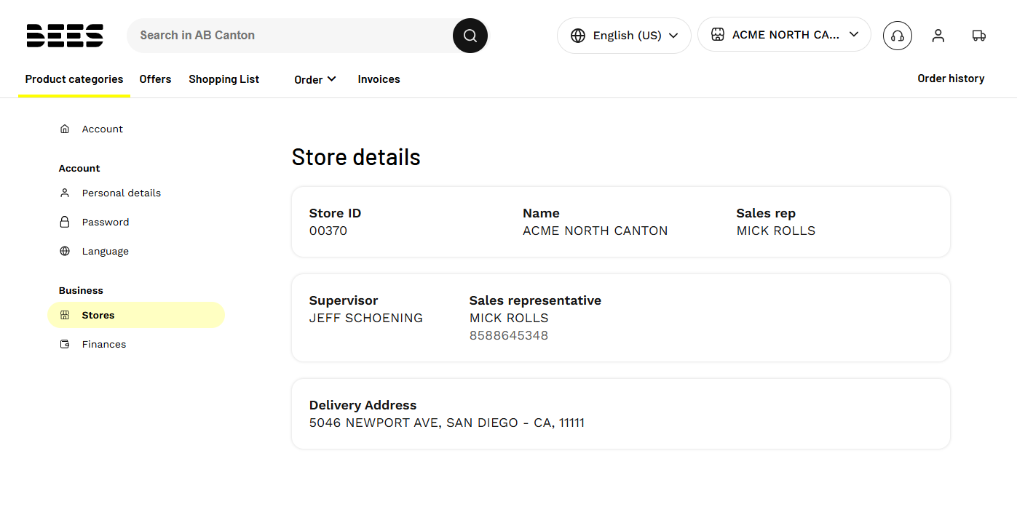View Order history
The image size is (1017, 520).
[x=951, y=79]
